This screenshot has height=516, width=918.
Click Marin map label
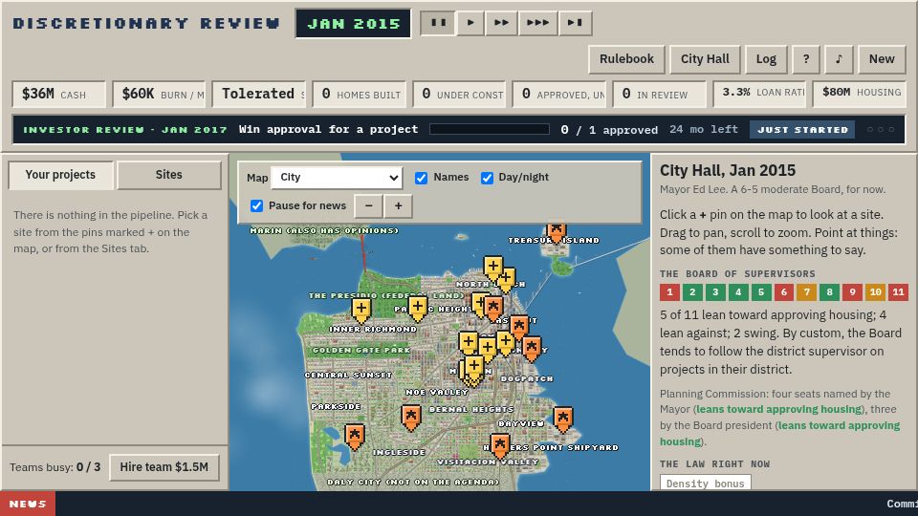click(x=324, y=230)
